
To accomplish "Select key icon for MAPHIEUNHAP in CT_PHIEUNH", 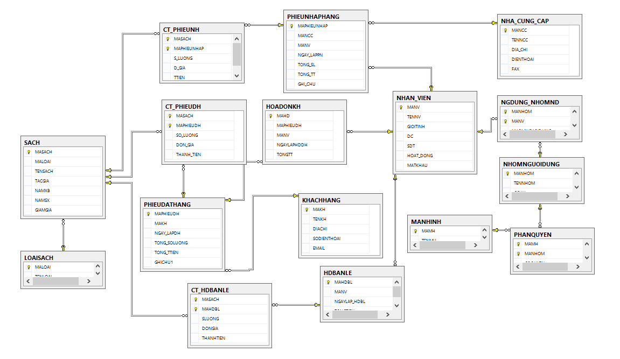I will pos(168,48).
